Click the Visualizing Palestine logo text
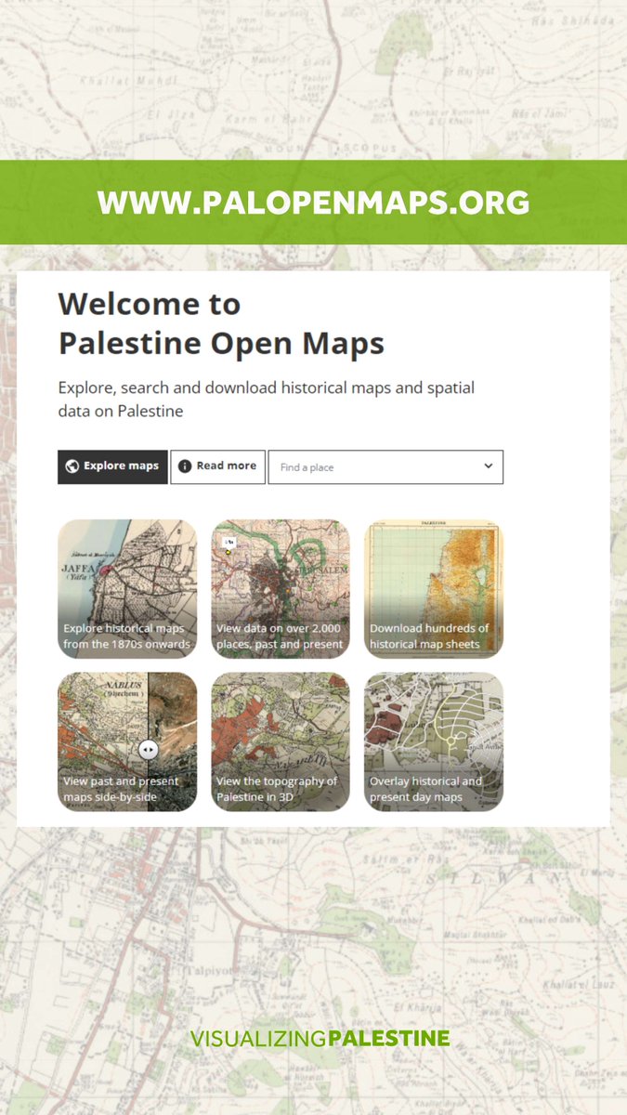 point(320,1038)
